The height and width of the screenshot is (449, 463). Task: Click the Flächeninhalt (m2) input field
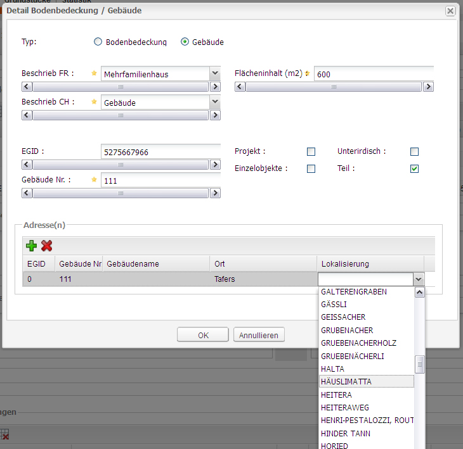click(x=374, y=73)
